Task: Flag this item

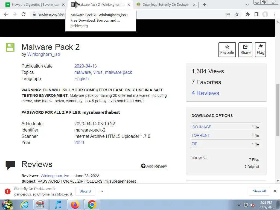Action: point(260,50)
